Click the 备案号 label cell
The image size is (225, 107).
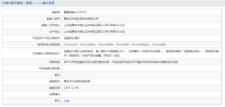[x=32, y=12]
